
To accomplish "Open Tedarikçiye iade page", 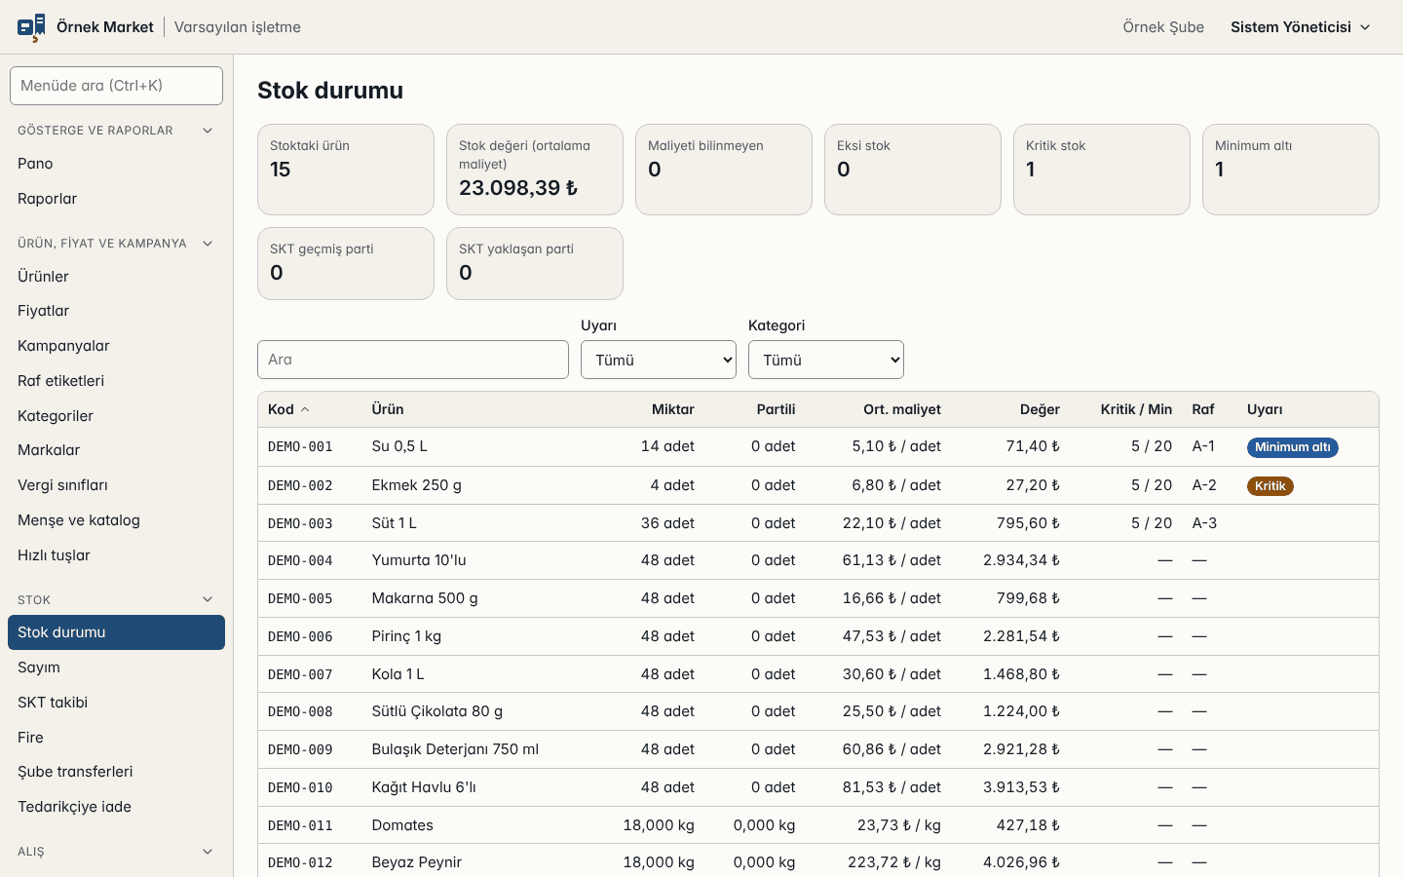I will 116,807.
